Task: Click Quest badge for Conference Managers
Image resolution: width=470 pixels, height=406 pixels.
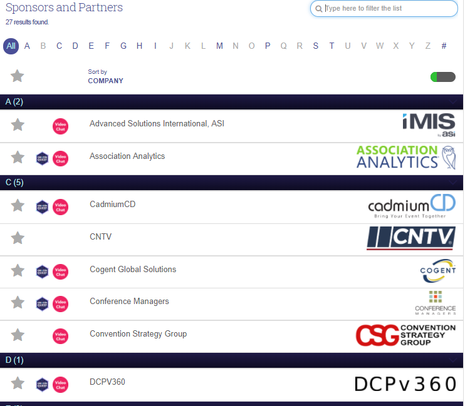Action: pos(42,304)
